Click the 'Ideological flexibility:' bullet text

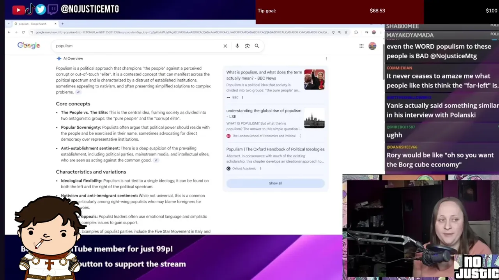(x=81, y=181)
